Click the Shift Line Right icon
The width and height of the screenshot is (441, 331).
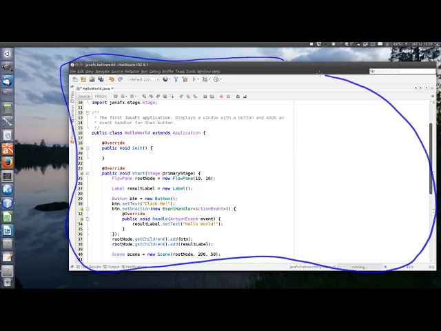pyautogui.click(x=212, y=97)
